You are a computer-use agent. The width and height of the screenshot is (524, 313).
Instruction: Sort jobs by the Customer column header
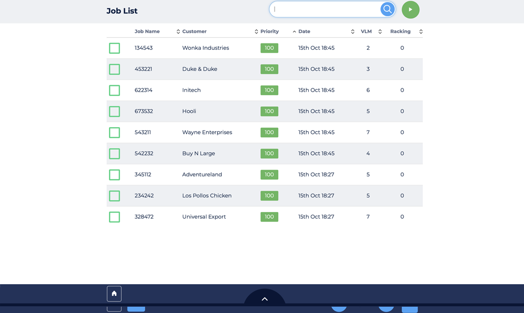point(194,31)
